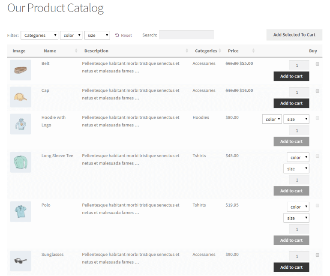330x276 pixels.
Task: Tick the Belt buy checkbox
Action: point(318,64)
